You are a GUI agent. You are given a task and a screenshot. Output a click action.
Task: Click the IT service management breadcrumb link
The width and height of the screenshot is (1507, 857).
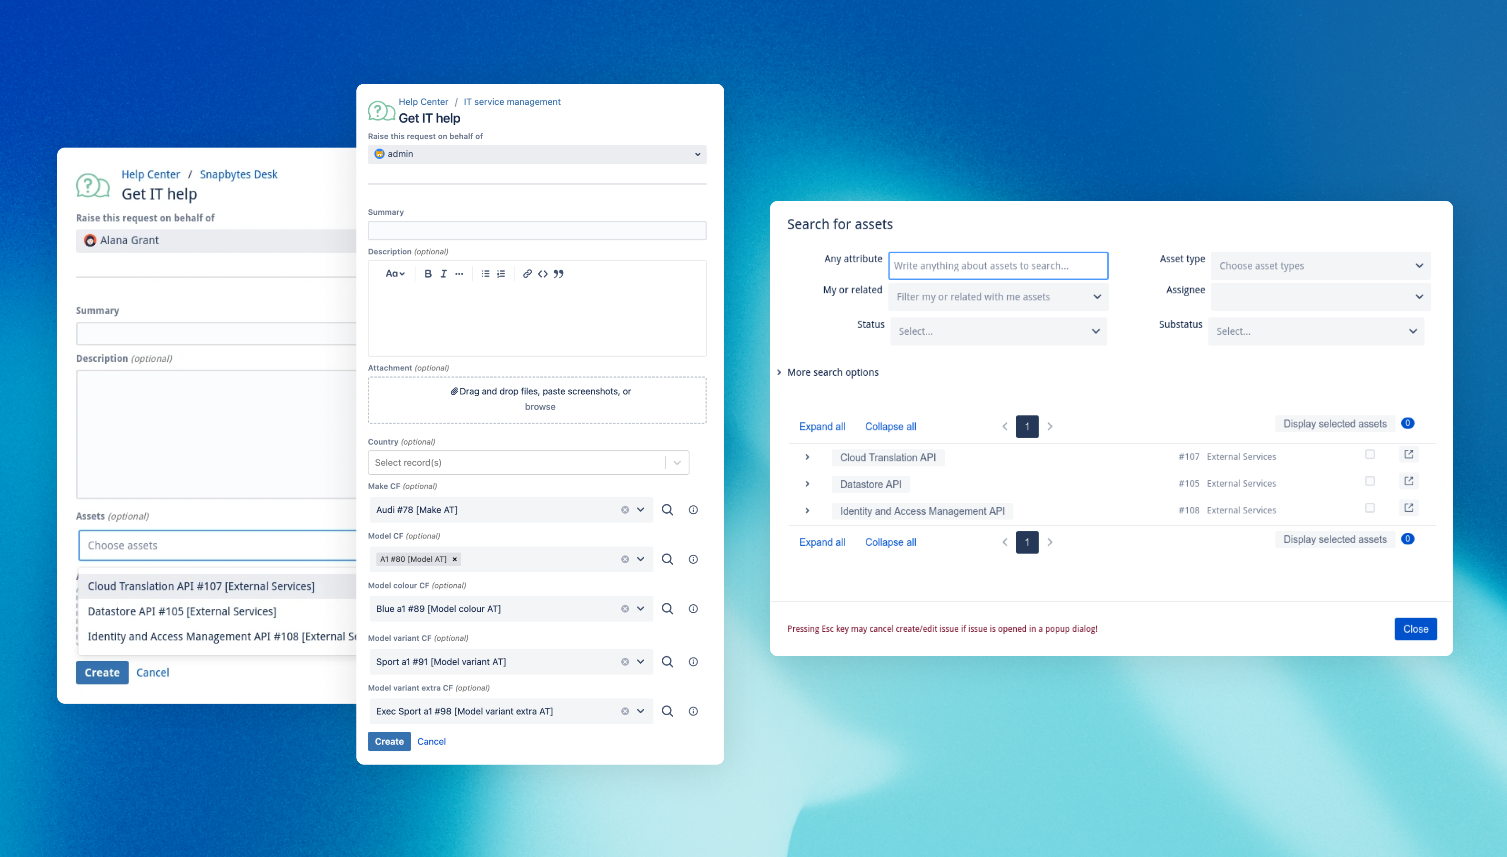tap(511, 102)
